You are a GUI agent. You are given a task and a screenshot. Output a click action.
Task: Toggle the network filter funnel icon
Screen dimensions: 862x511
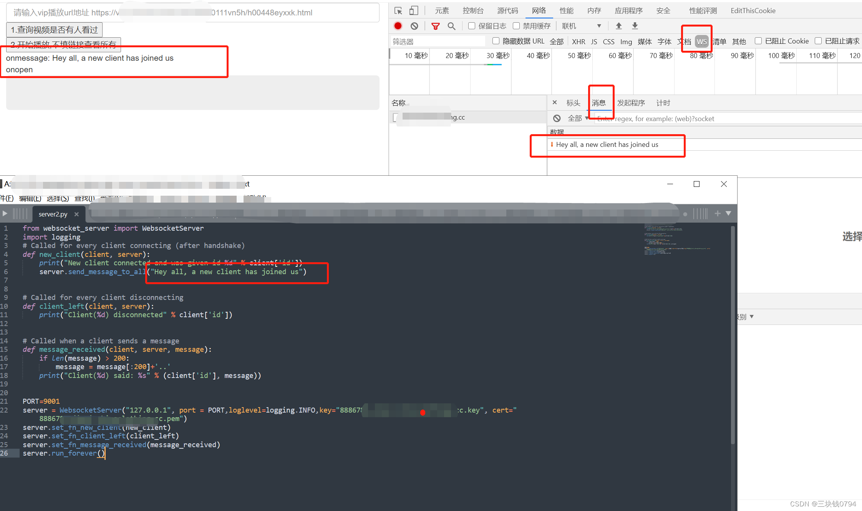(x=435, y=26)
